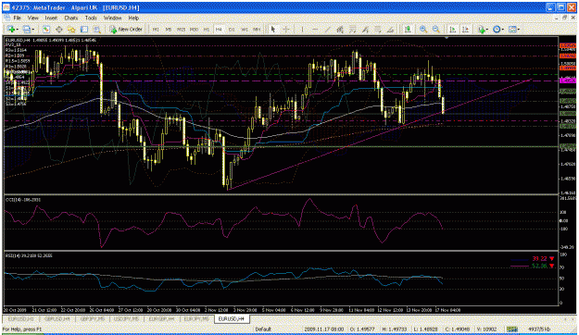Expand the new chart dropdown arrow
Viewport: 579px width, 335px height.
click(18, 29)
